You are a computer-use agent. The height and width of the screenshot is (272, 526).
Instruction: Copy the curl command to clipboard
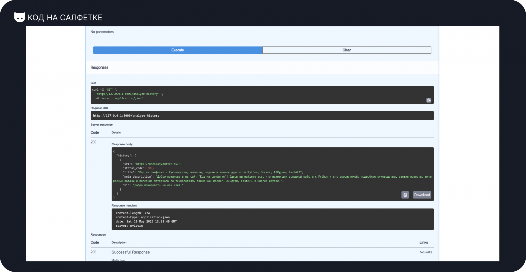coord(429,100)
